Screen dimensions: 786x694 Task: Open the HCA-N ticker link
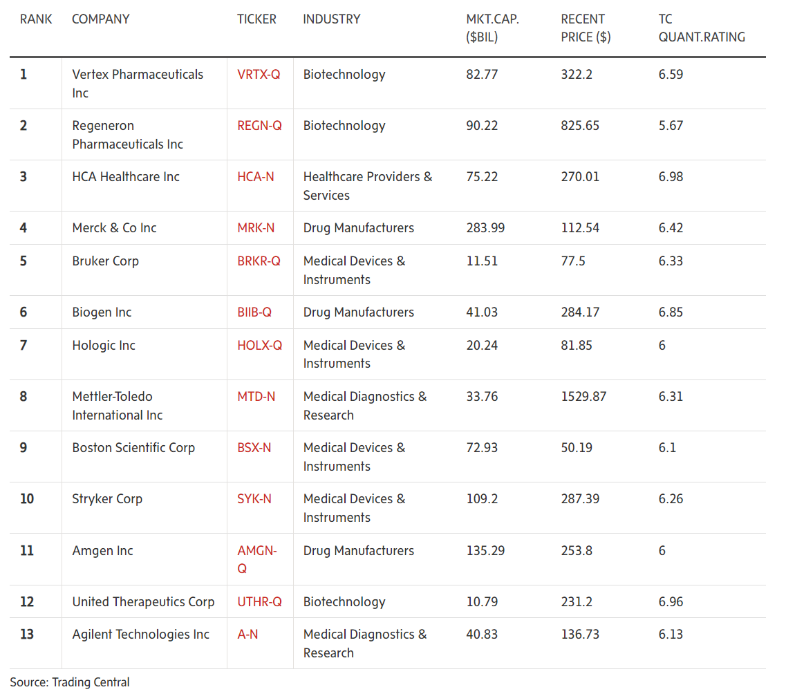tap(255, 177)
